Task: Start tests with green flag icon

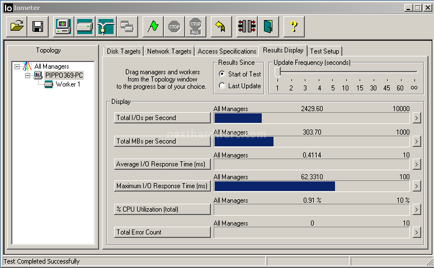Action: 153,27
